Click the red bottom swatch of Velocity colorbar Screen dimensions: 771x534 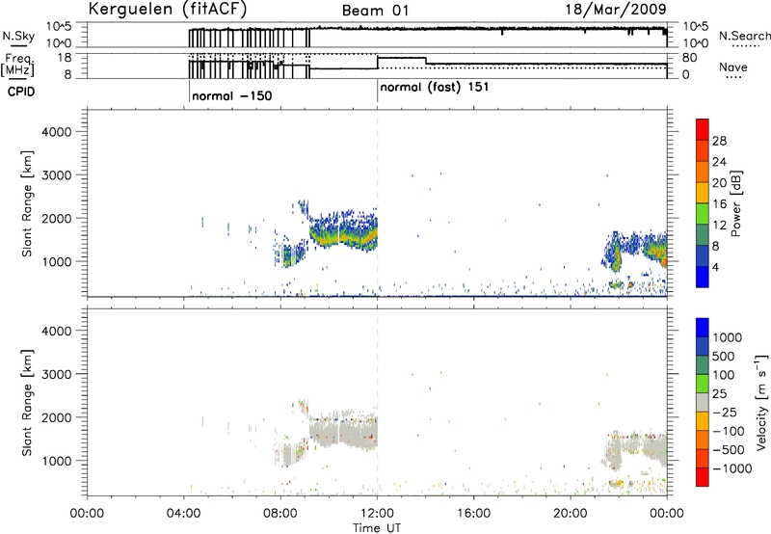click(x=703, y=477)
